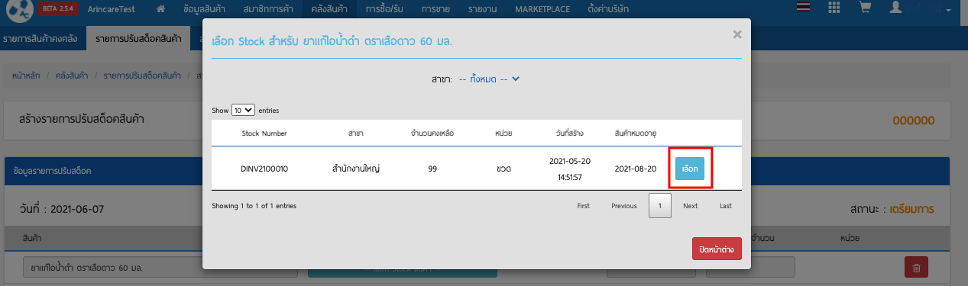Click the red ปิดหน้าต่าง button
The image size is (968, 286).
click(x=717, y=249)
